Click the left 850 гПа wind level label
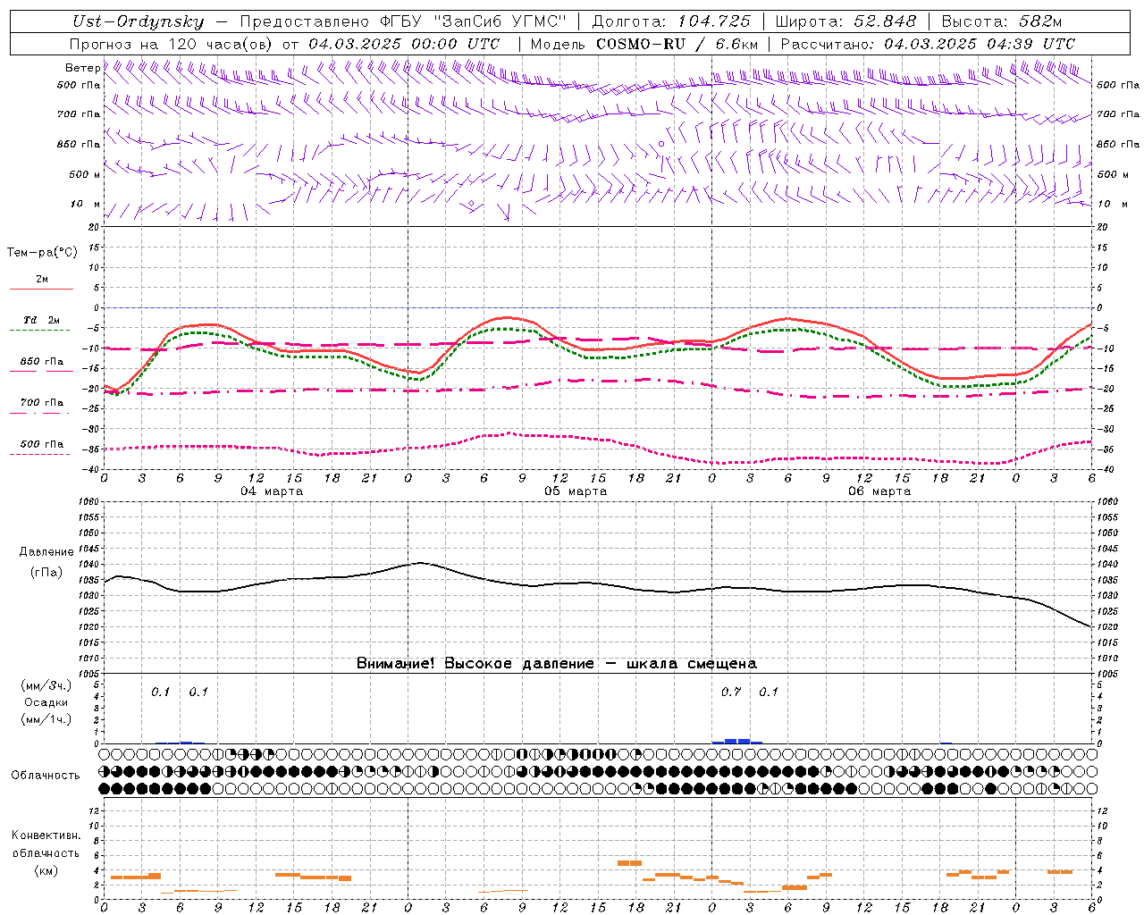1144x915 pixels. click(x=79, y=144)
